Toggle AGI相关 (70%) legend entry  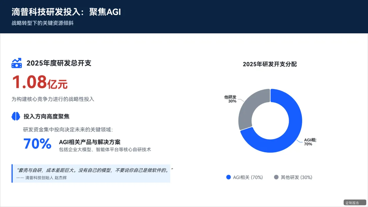pos(245,177)
